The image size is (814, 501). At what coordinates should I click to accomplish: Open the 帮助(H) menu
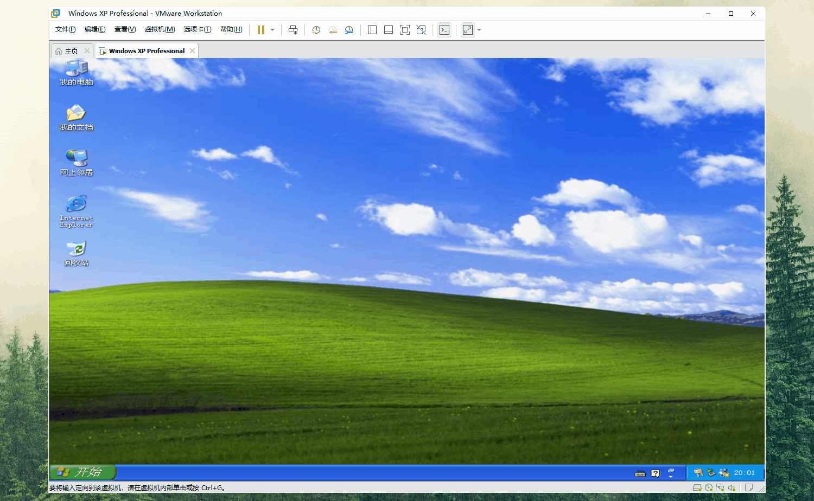coord(231,29)
